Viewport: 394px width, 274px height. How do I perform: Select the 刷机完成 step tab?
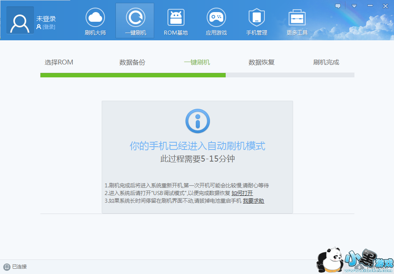point(326,62)
